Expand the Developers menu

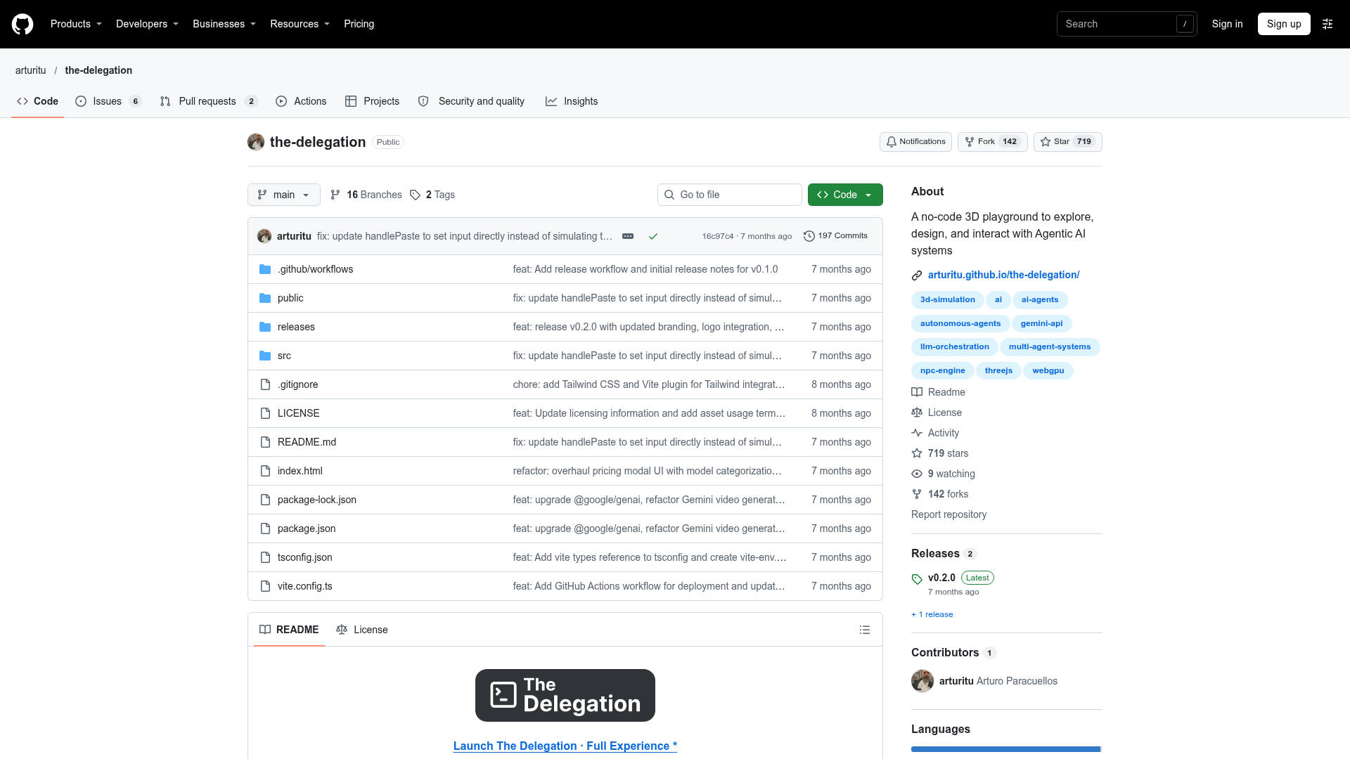pyautogui.click(x=147, y=24)
